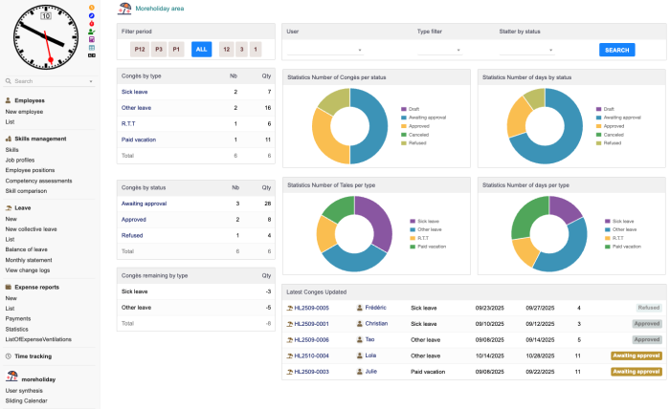
Task: Open the User filter dropdown
Action: (325, 50)
